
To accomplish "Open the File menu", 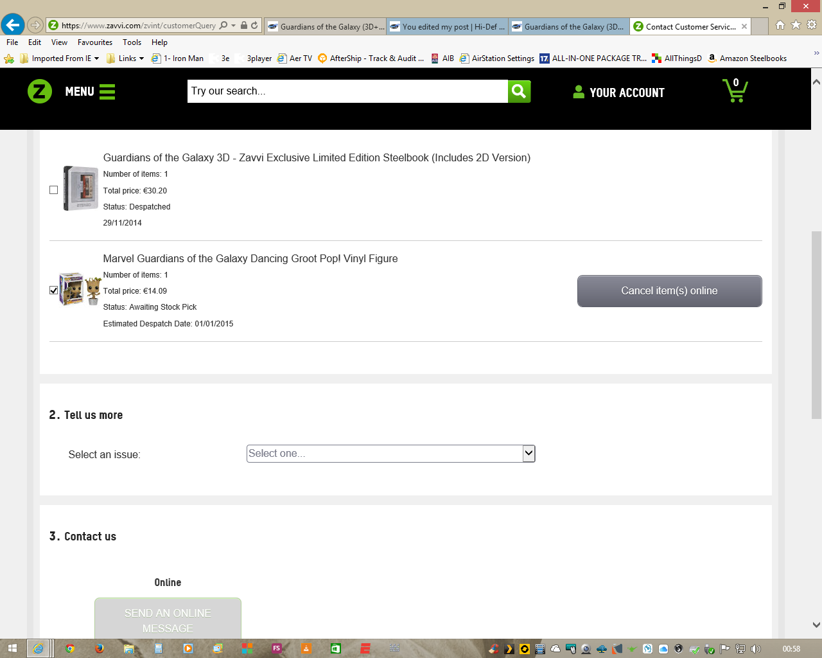I will (12, 42).
